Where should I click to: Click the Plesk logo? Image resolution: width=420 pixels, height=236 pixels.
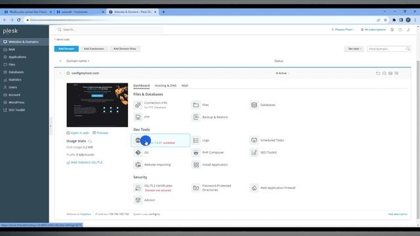tap(10, 31)
